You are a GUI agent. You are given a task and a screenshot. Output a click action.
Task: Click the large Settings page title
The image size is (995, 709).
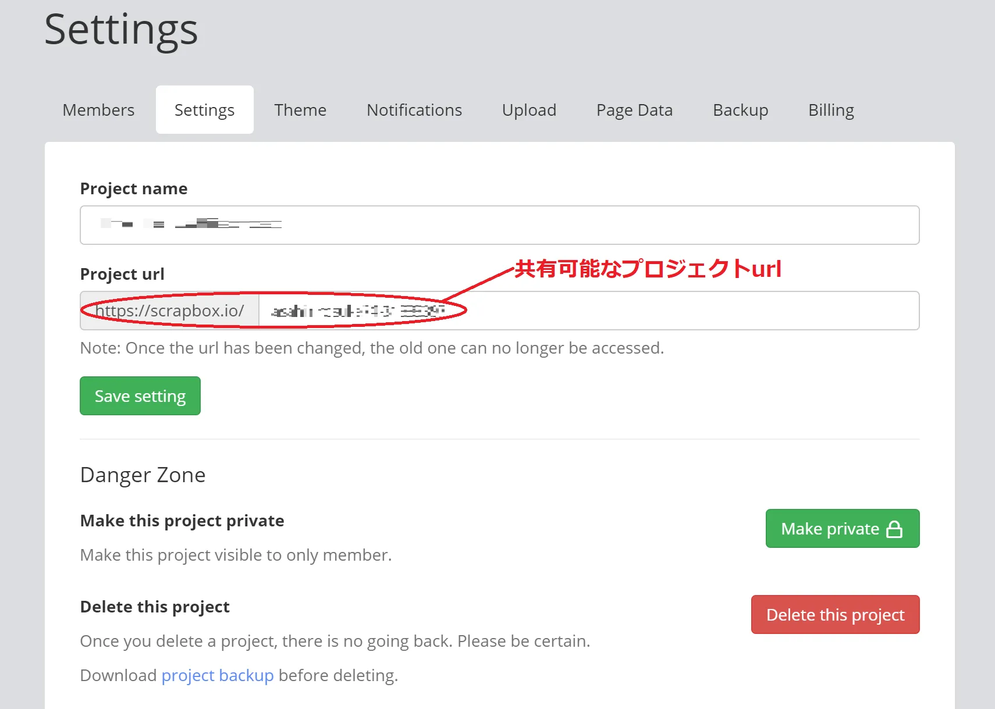pos(121,29)
